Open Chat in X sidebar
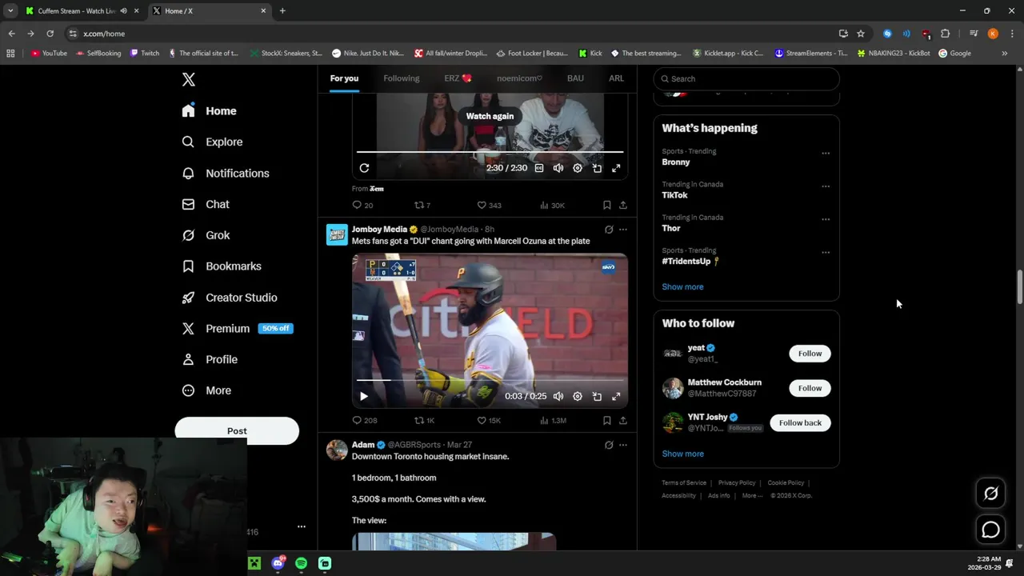Image resolution: width=1024 pixels, height=576 pixels. tap(206, 204)
